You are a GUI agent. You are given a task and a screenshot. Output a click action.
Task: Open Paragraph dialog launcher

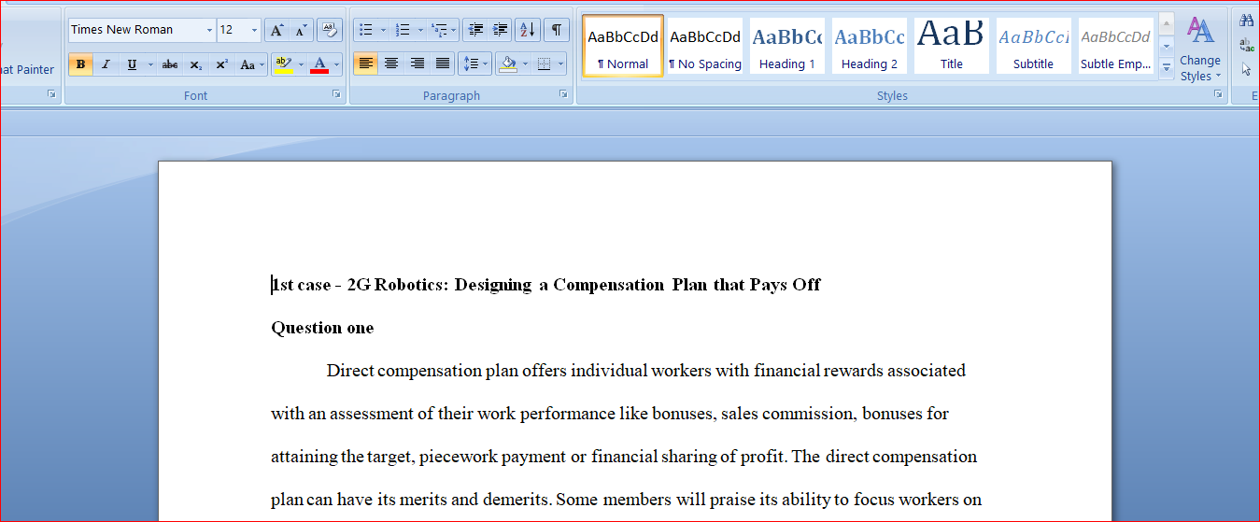(563, 95)
